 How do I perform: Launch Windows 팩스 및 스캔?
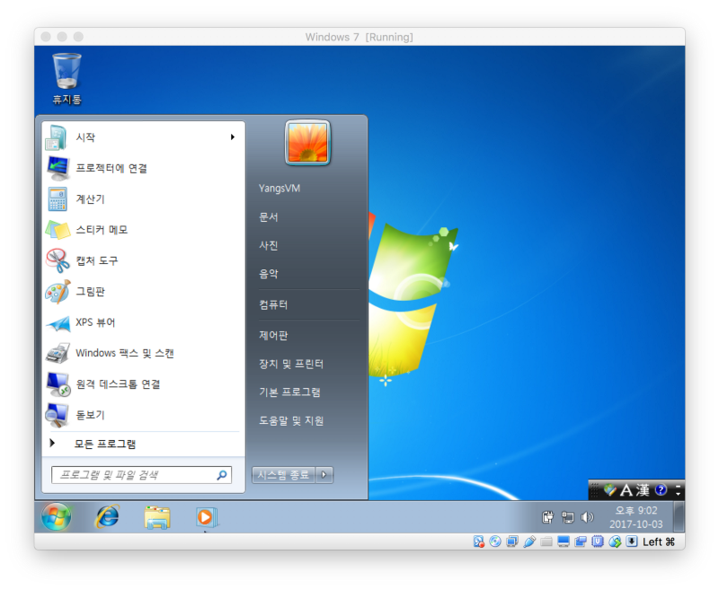click(x=142, y=353)
